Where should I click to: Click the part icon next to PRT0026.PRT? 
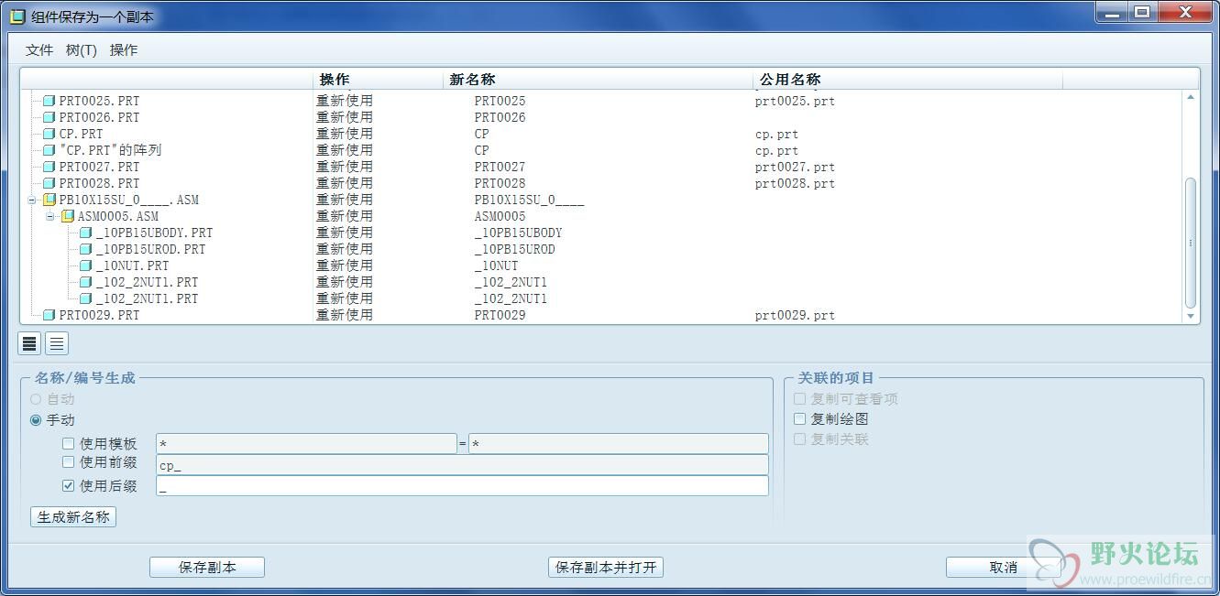click(49, 117)
